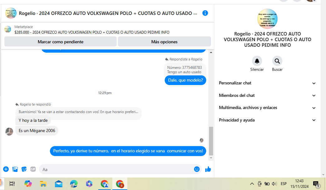
Task: Show hidden system tray icons
Action: (x=252, y=184)
